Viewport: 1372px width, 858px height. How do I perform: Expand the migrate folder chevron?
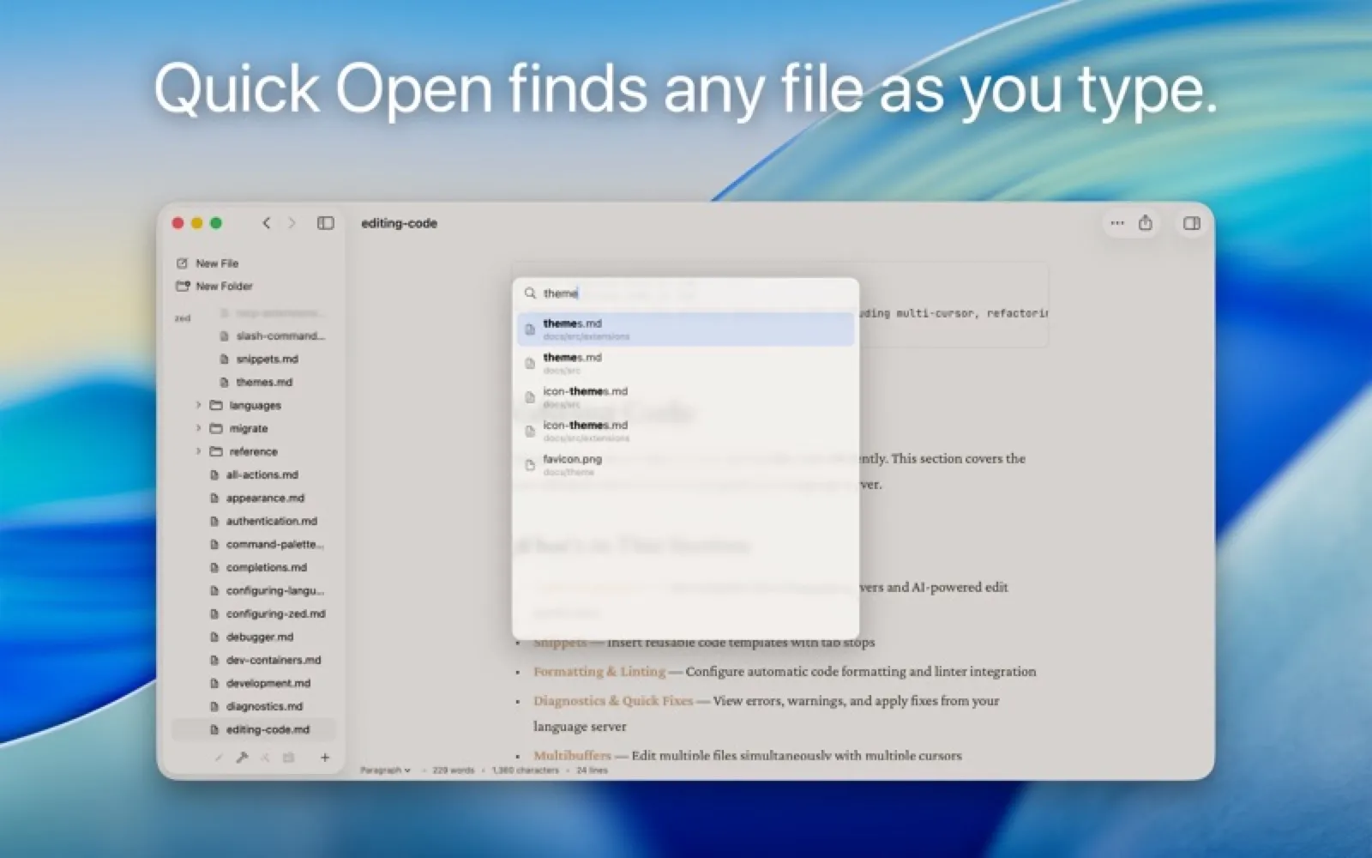tap(198, 428)
